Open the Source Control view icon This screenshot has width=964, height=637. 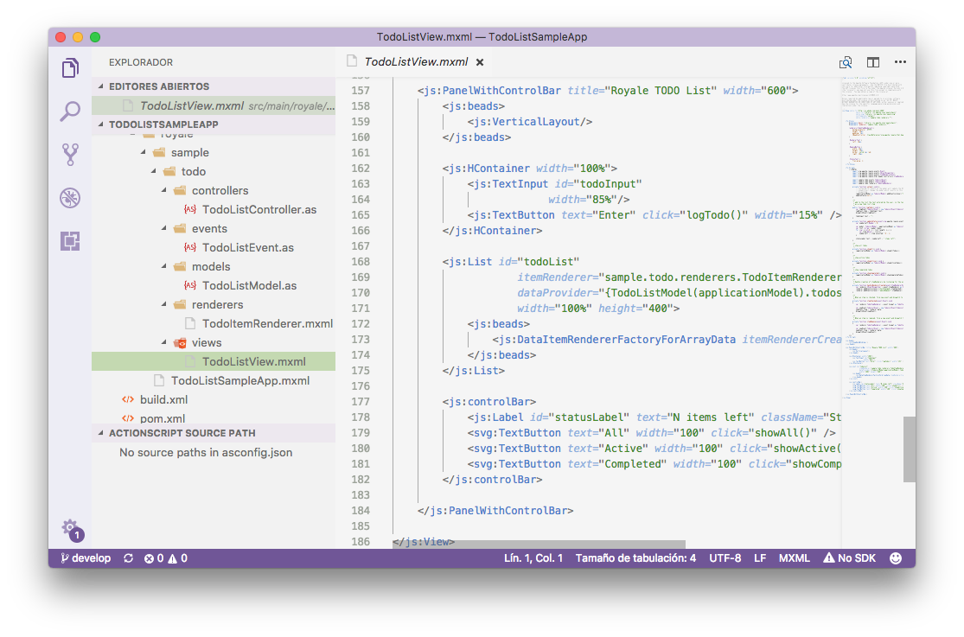[x=70, y=155]
